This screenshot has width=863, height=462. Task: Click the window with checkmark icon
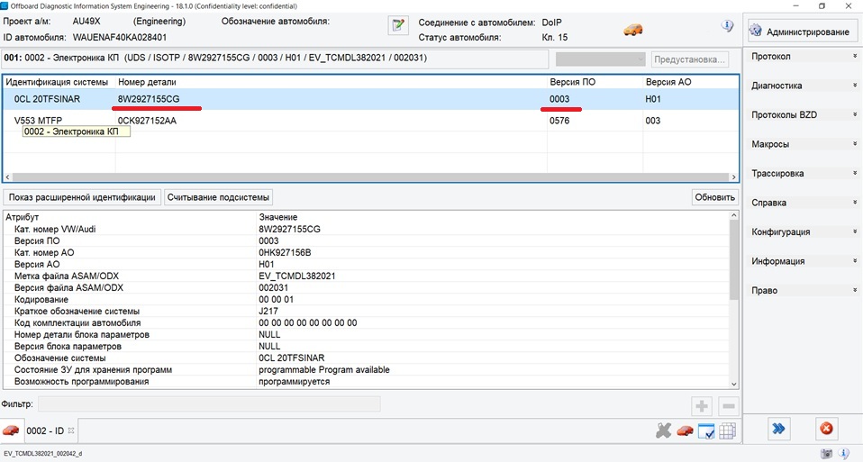(706, 431)
